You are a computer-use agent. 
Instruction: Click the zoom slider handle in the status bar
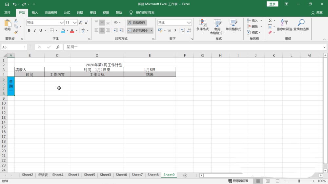(x=299, y=181)
